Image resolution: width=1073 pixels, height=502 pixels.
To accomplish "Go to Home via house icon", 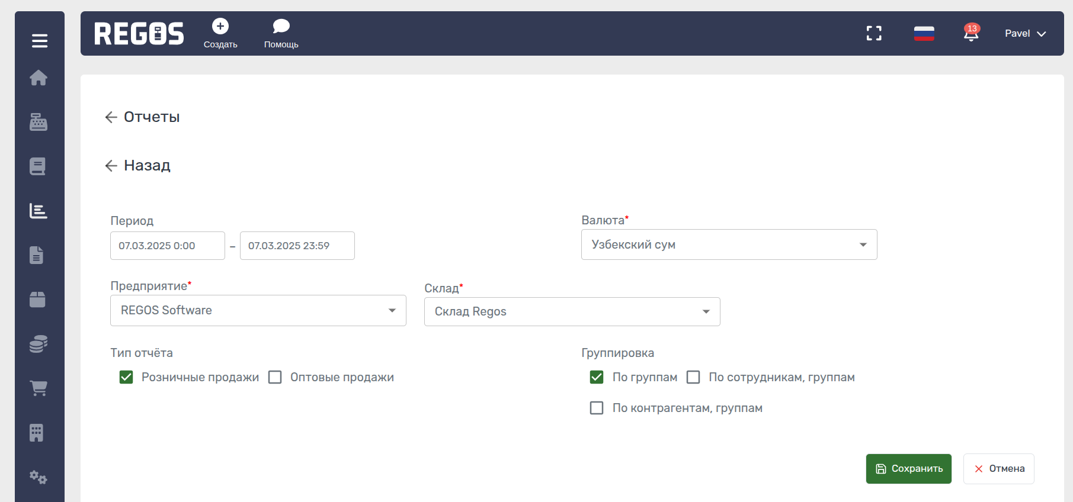I will [39, 78].
